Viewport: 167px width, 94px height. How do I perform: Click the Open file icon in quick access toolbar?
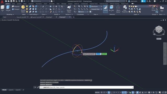click(9, 1)
